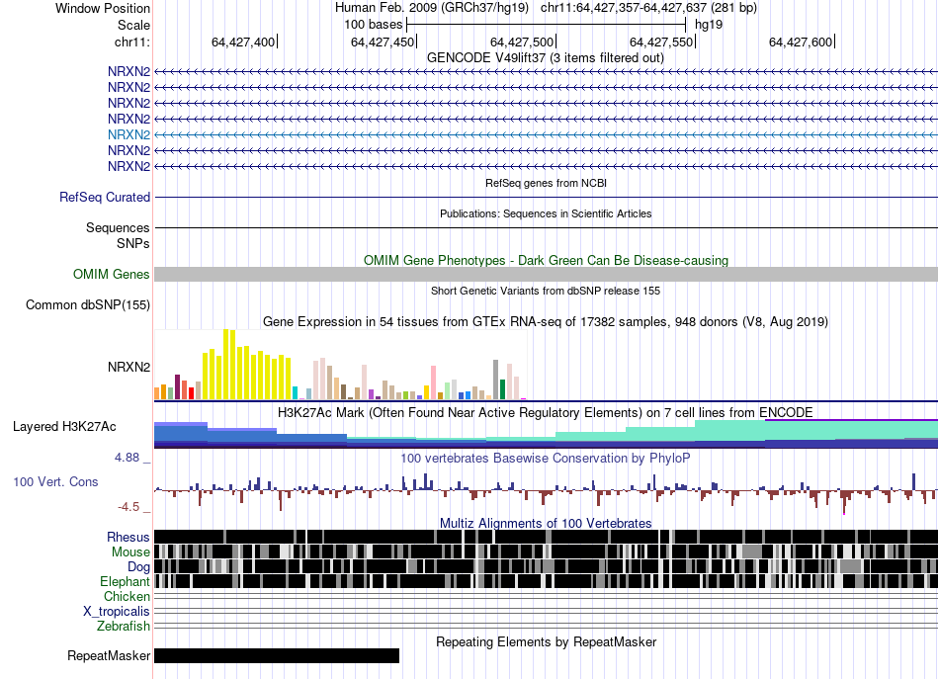
Task: Click the Sequences track label
Action: (118, 227)
